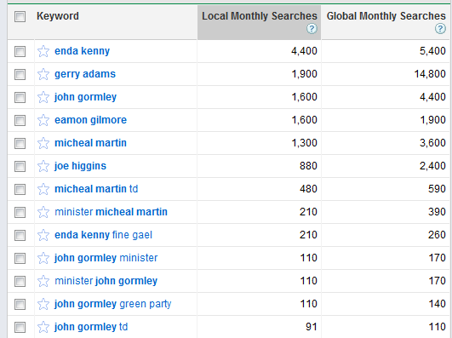Open help icon for Global Monthly Searches

click(x=440, y=29)
